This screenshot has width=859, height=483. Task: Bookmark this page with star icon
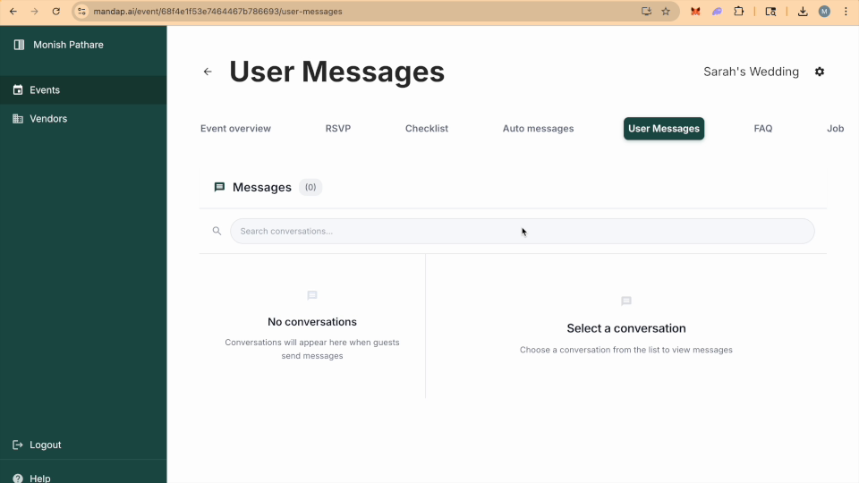tap(666, 11)
